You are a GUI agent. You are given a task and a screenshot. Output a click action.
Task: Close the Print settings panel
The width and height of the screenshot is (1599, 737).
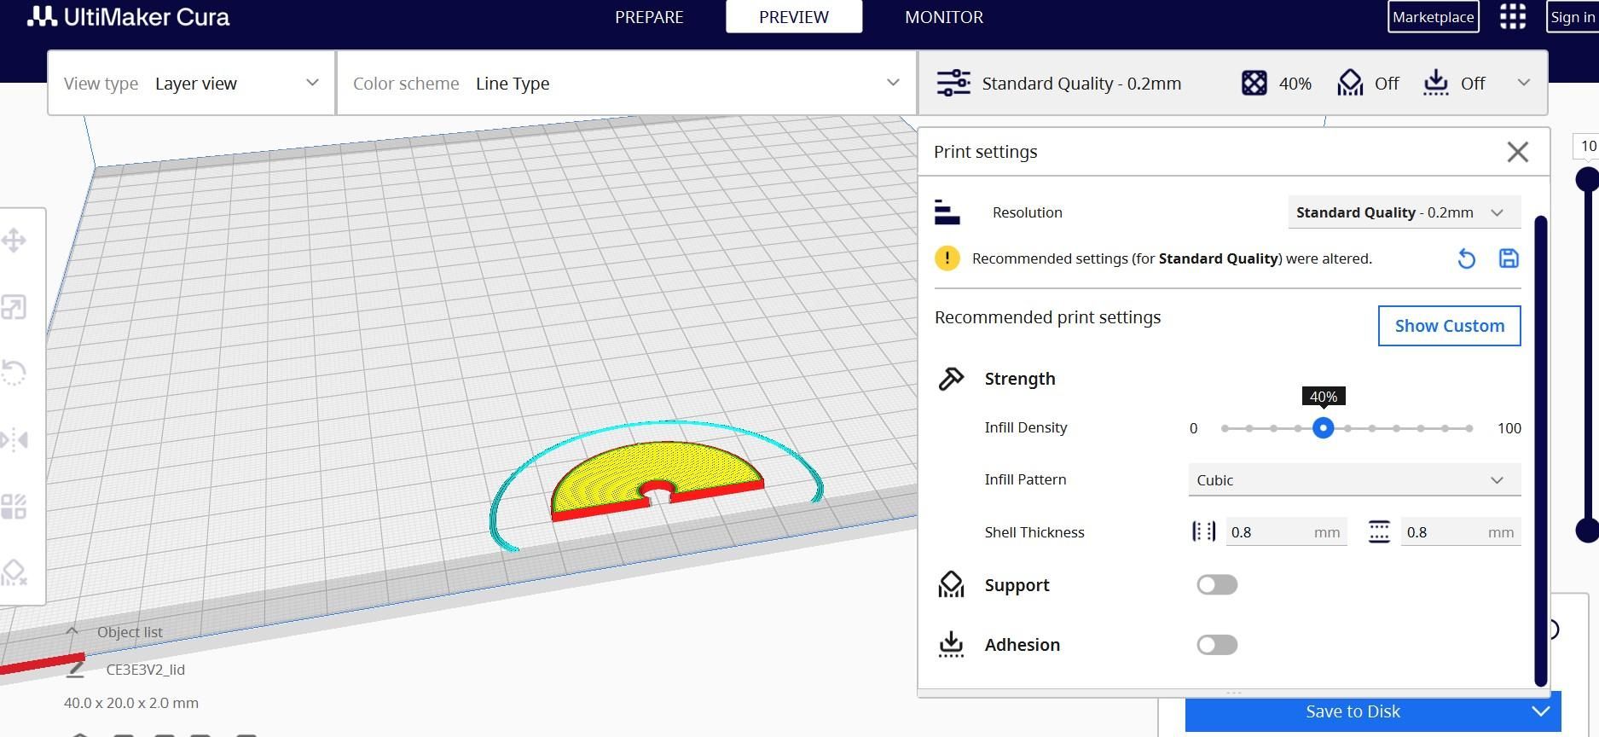coord(1517,152)
